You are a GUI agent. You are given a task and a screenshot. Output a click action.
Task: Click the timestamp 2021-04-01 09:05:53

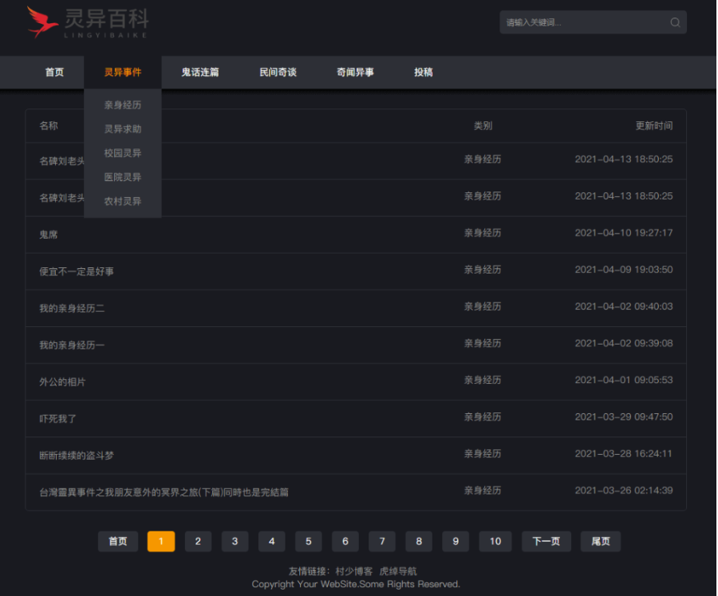(624, 380)
